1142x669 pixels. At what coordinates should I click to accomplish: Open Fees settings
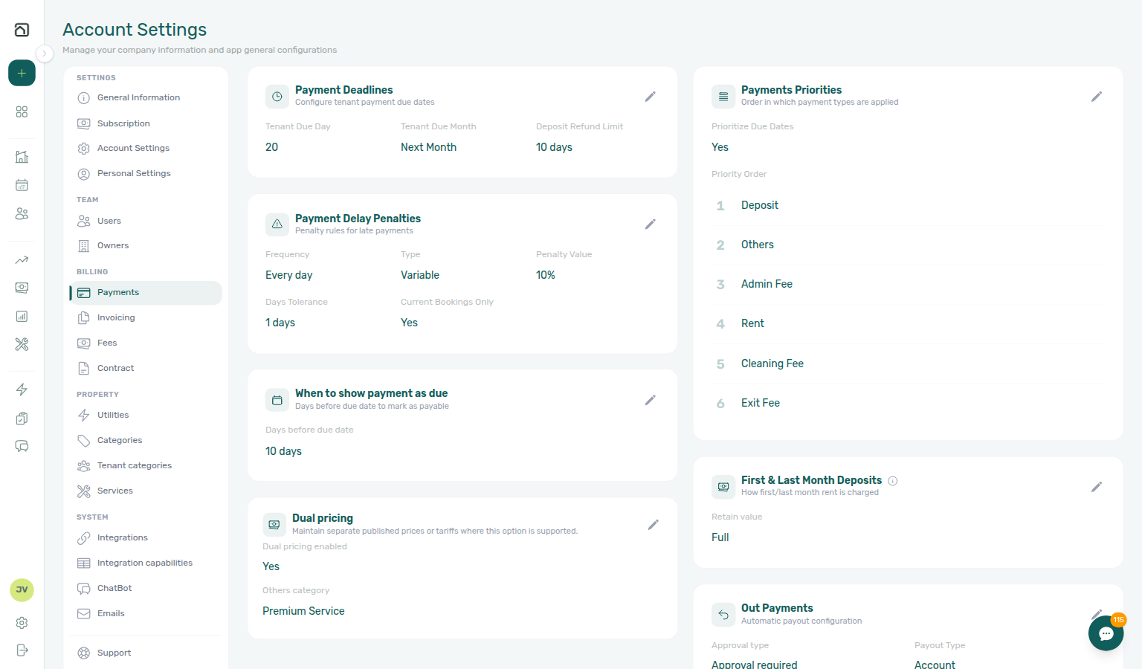146,343
